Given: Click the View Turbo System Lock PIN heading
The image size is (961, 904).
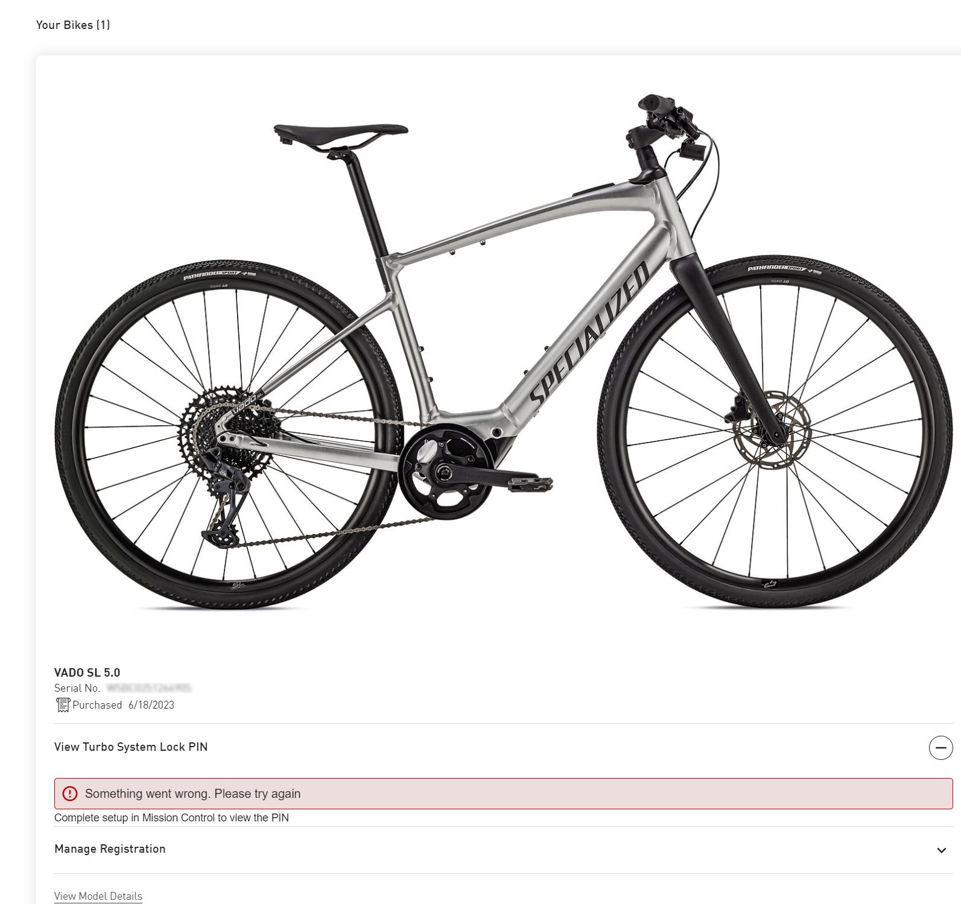Looking at the screenshot, I should pos(131,747).
